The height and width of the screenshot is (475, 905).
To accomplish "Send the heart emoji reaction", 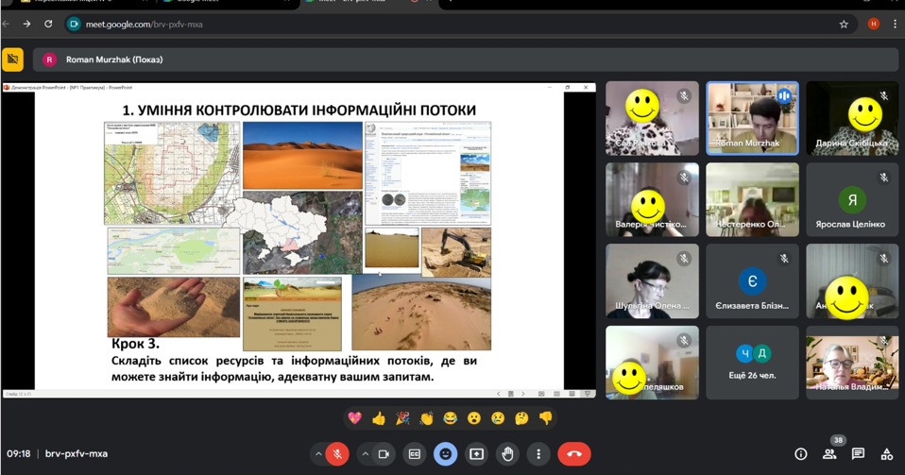I will pos(355,418).
